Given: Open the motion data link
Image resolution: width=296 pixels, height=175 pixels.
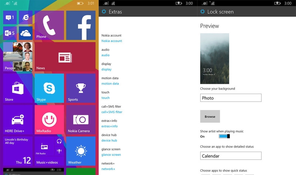Looking at the screenshot, I should [x=110, y=84].
